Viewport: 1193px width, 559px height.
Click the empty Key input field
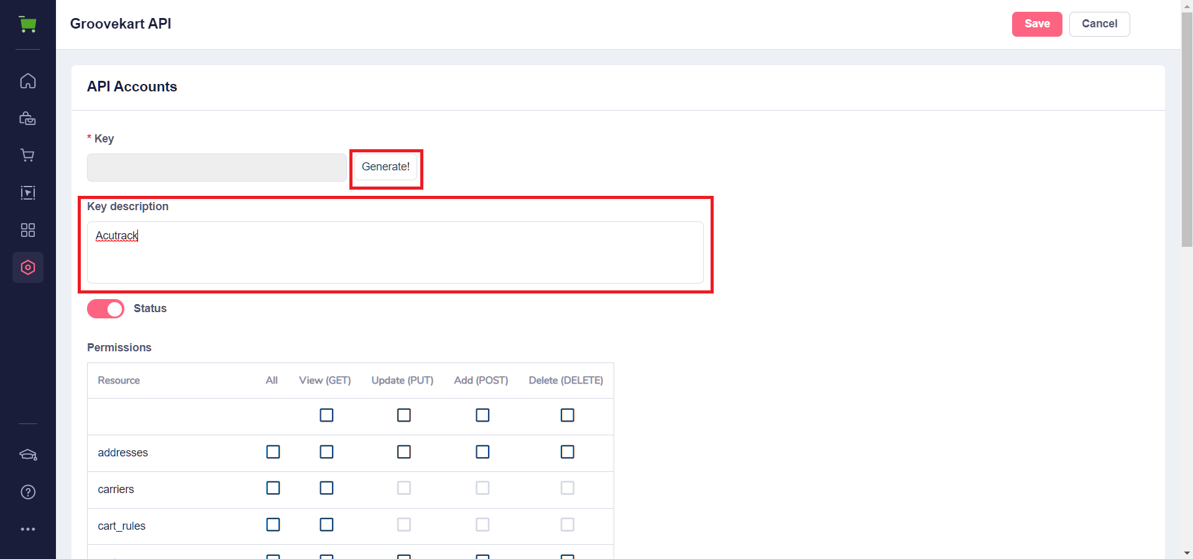[x=217, y=167]
